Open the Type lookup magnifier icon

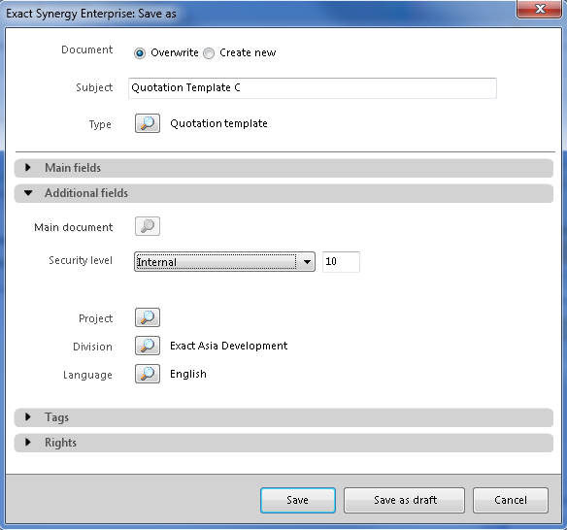(x=148, y=123)
